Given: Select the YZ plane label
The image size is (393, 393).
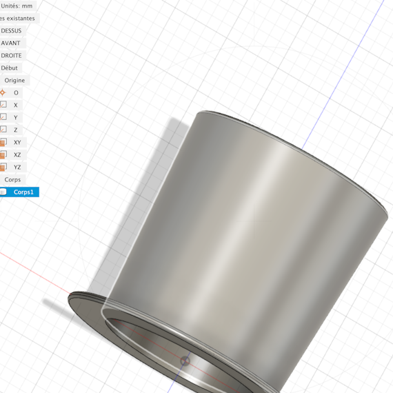Looking at the screenshot, I should (x=17, y=167).
